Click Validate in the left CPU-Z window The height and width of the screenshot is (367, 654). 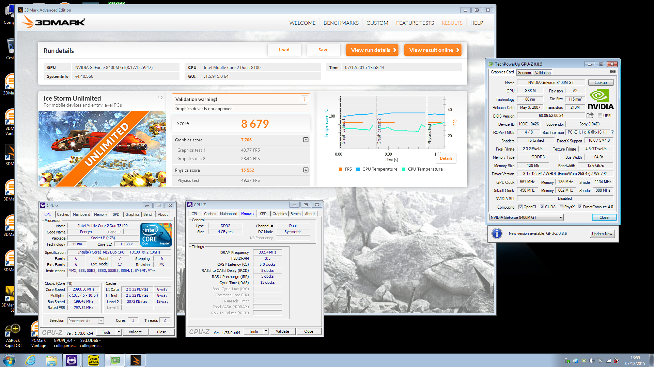[x=135, y=332]
